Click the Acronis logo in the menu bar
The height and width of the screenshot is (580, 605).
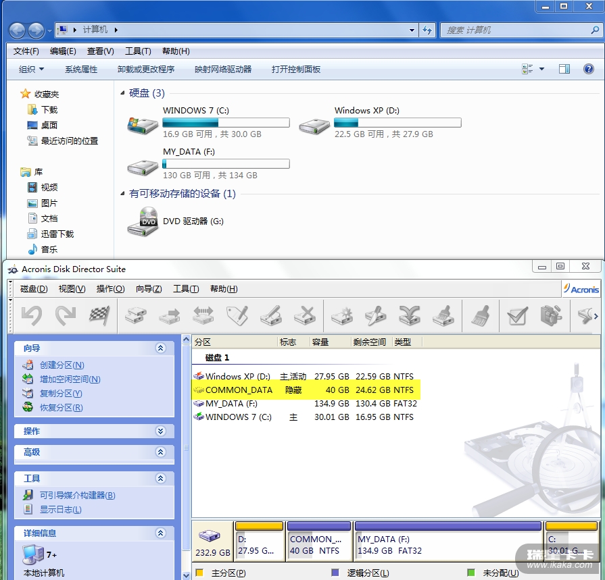(x=581, y=289)
